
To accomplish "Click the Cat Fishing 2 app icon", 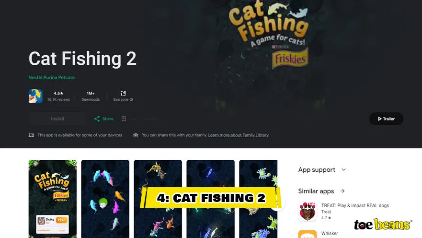I will 35,96.
